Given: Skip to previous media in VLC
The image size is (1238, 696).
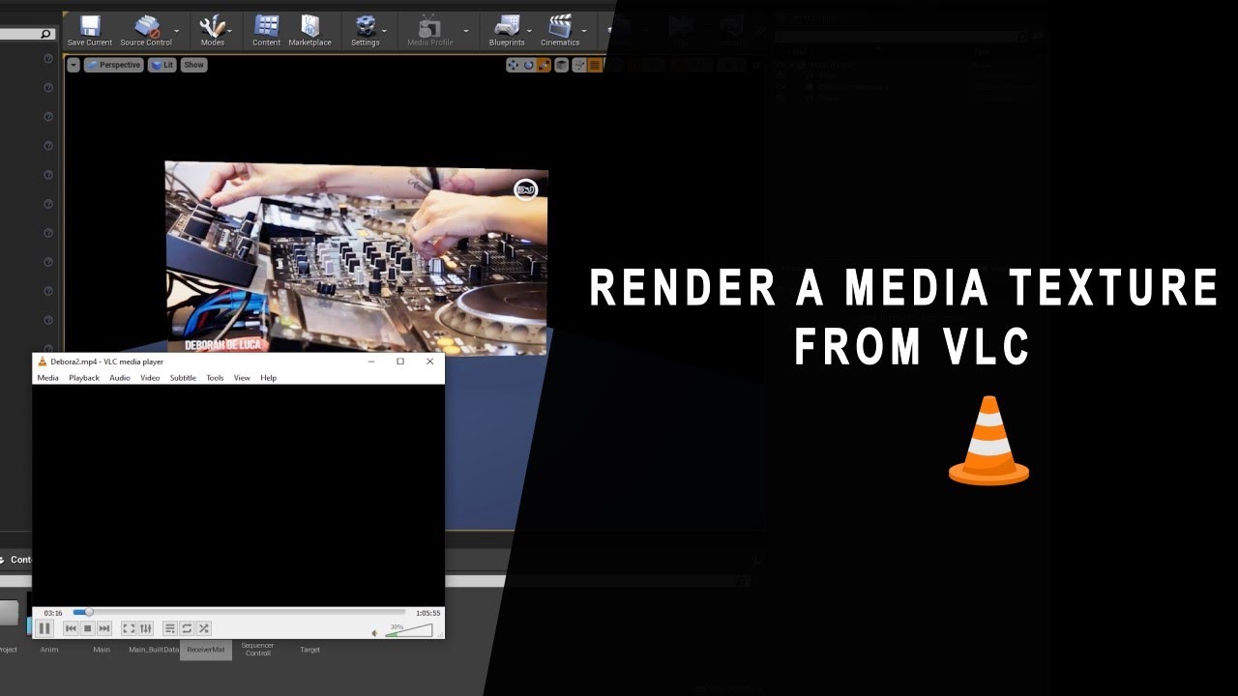Looking at the screenshot, I should pyautogui.click(x=71, y=628).
